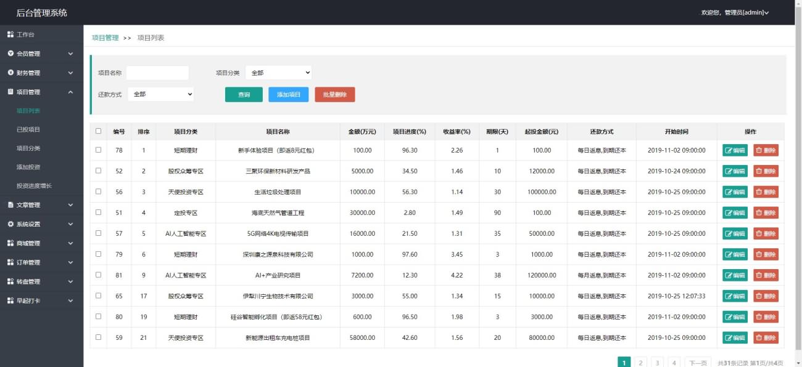Click the 会员管理 sidebar icon

click(x=10, y=54)
